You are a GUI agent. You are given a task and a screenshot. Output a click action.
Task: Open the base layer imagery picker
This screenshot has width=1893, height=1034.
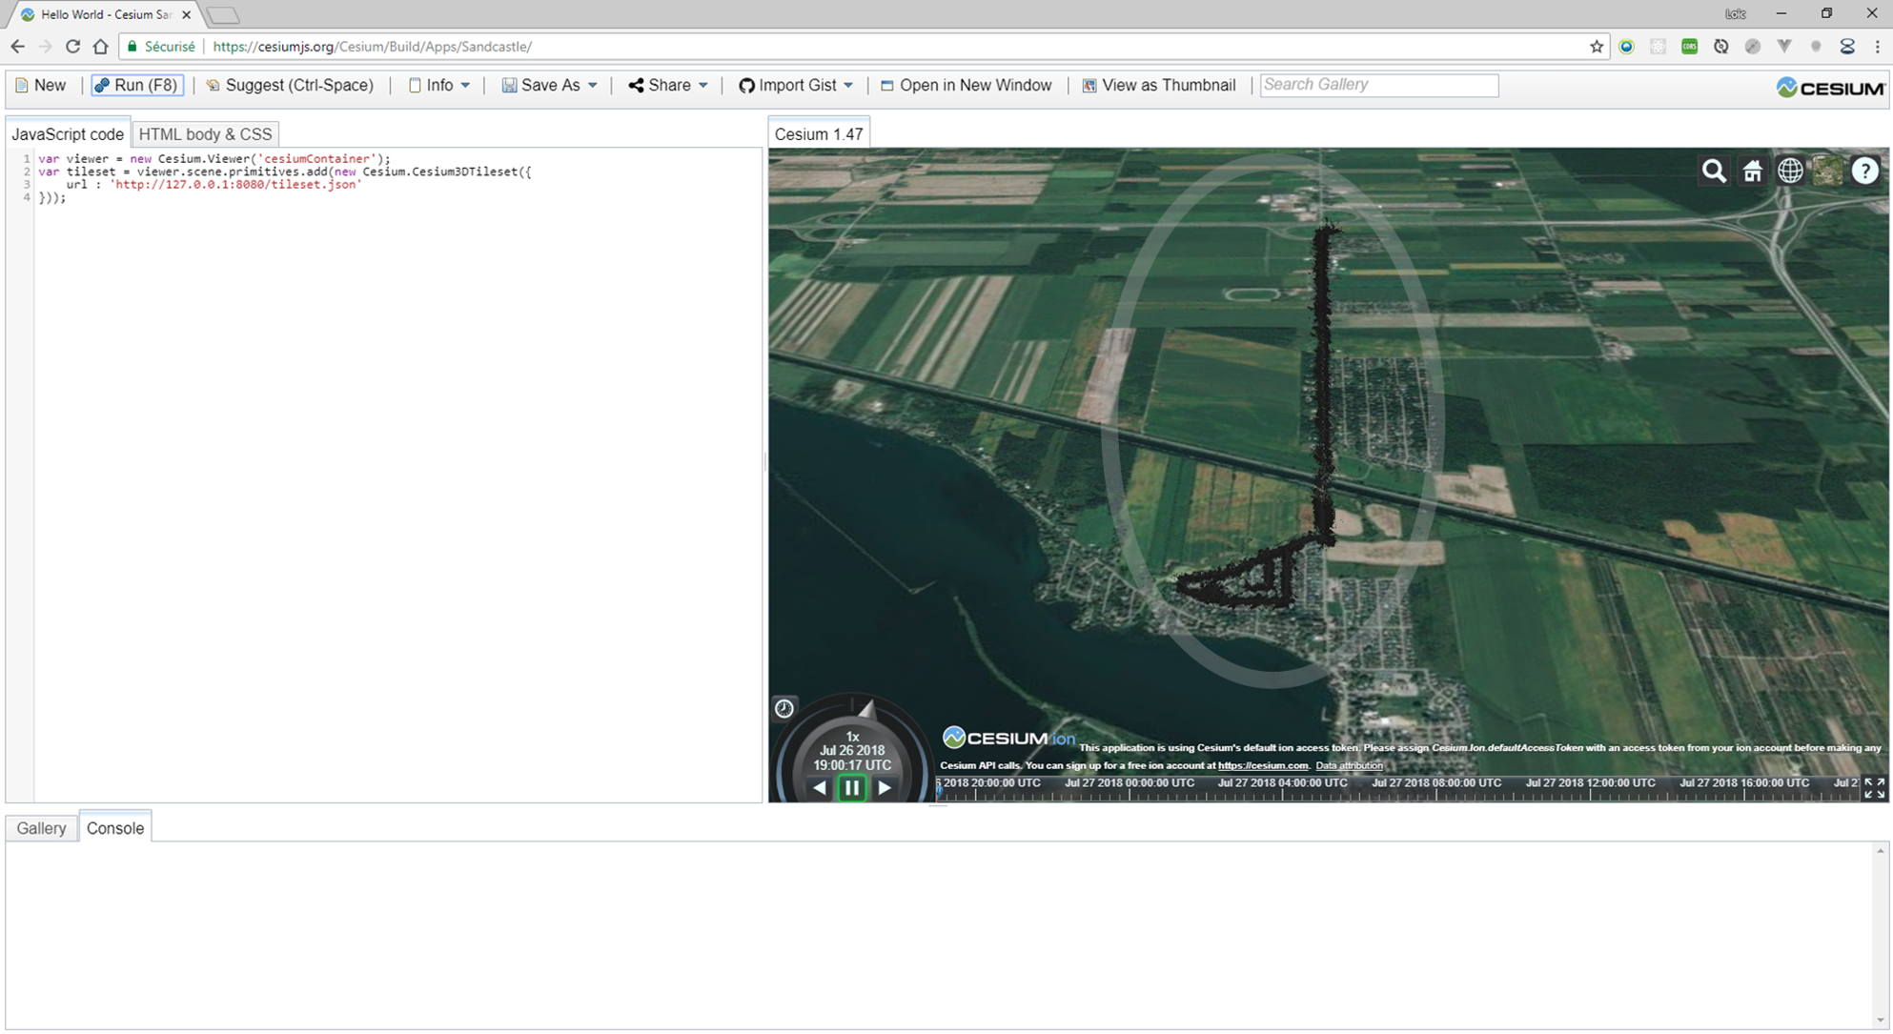click(1827, 172)
